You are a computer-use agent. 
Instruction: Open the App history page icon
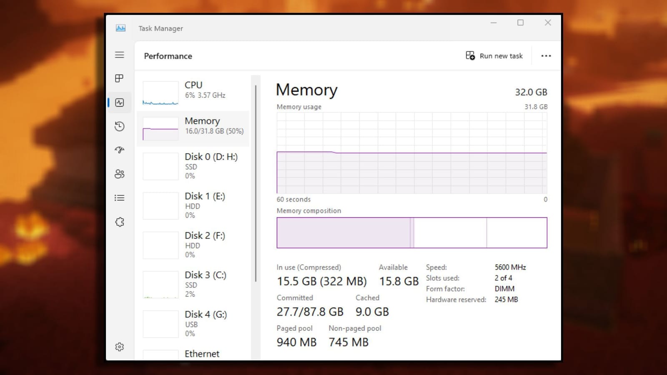120,126
